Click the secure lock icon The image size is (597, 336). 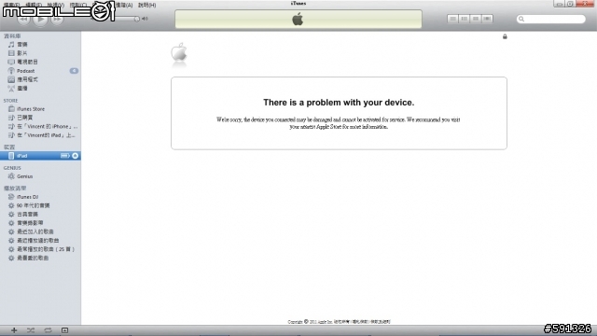[x=505, y=36]
